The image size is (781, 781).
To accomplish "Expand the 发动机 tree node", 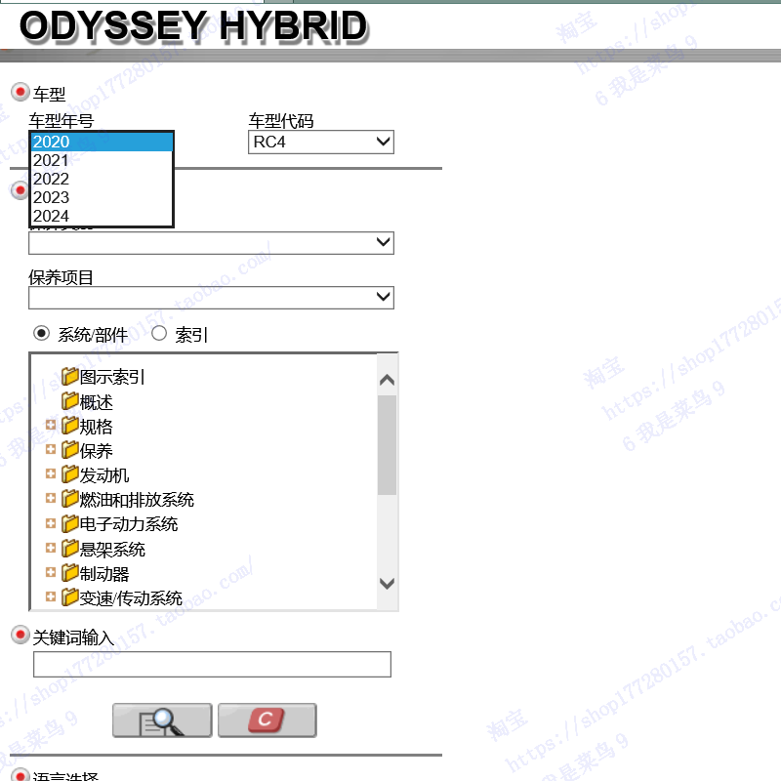I will click(51, 473).
